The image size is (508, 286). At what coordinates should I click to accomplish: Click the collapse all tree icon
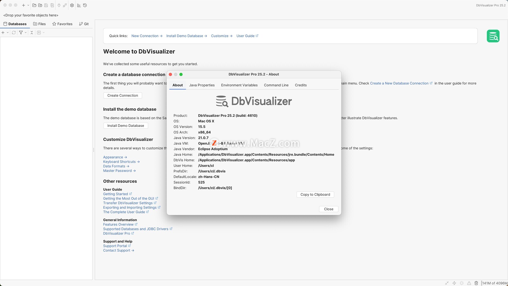click(32, 33)
